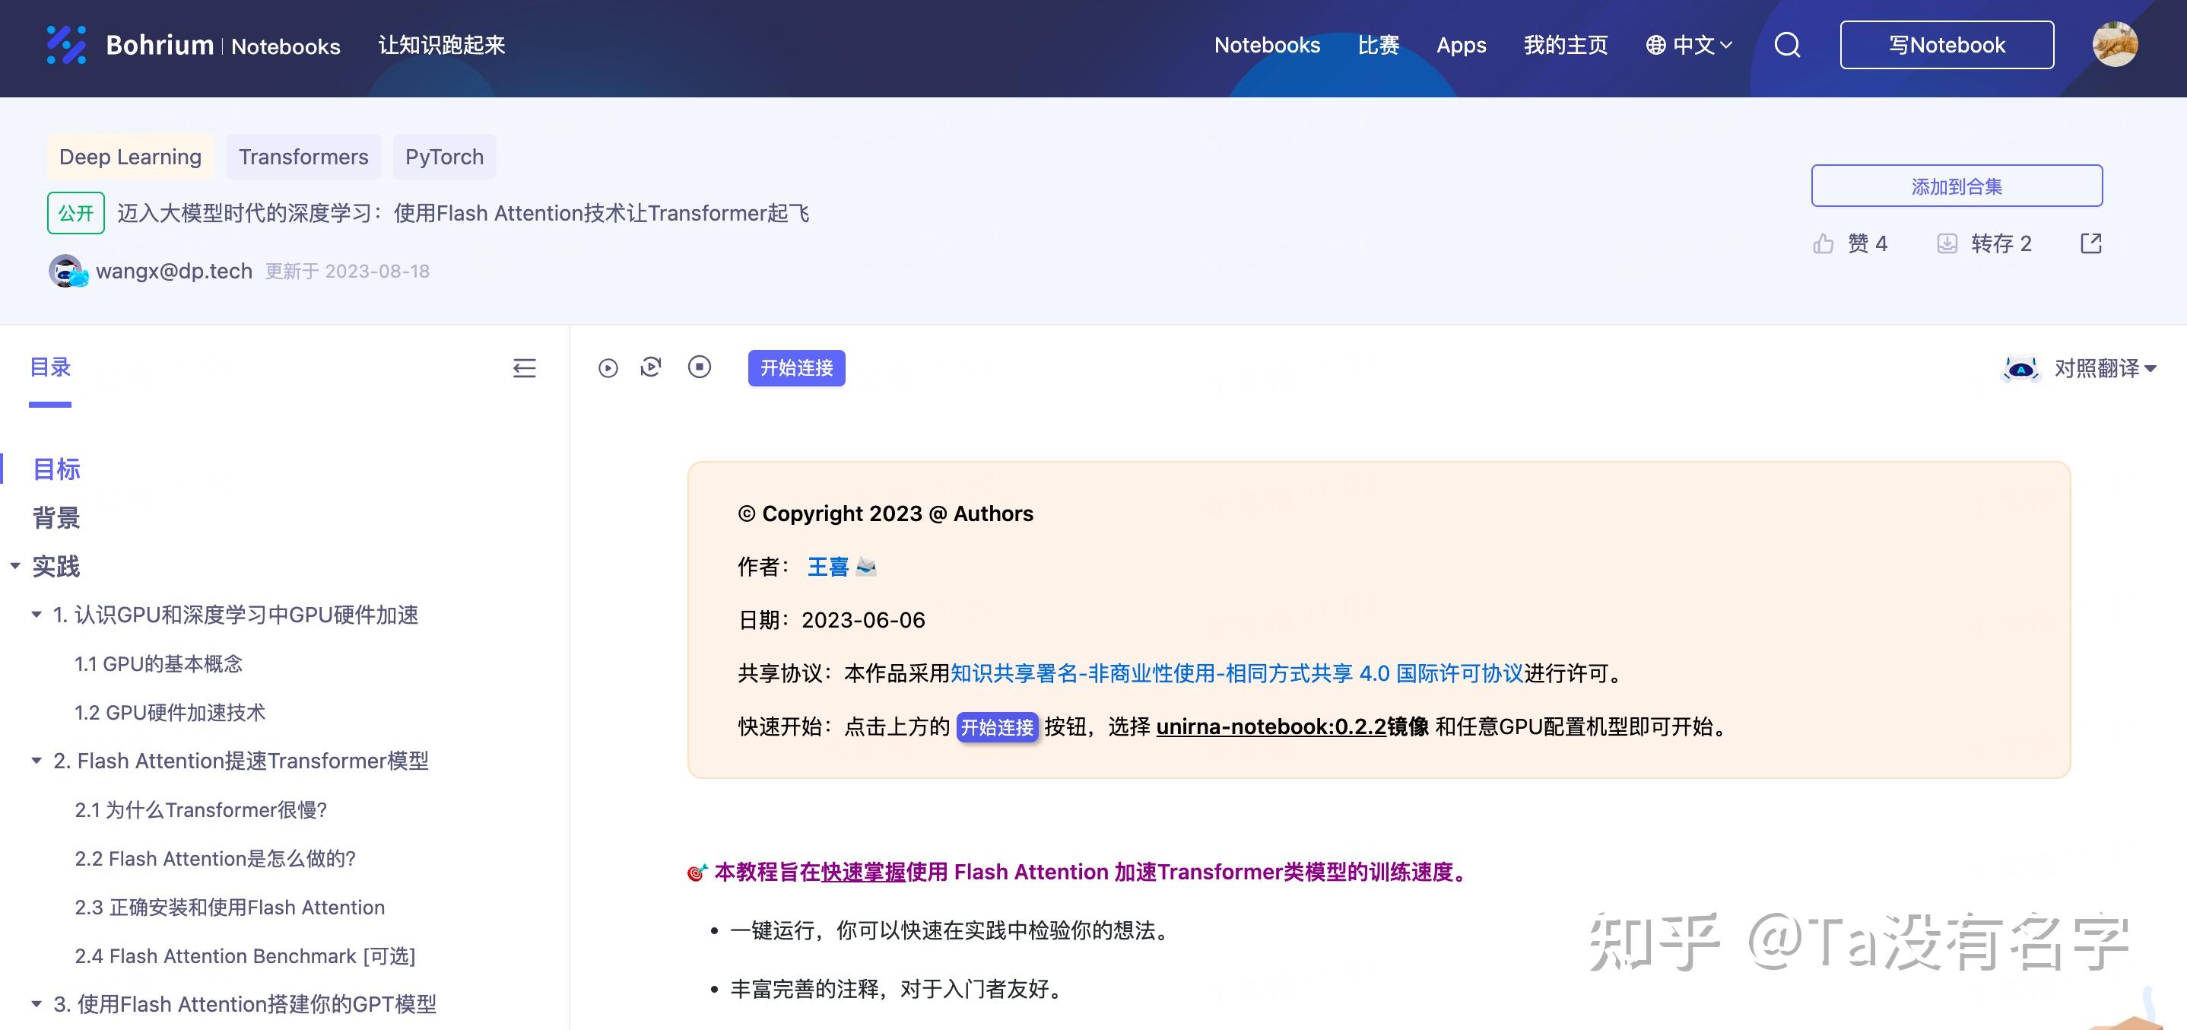Select 2.1 为什么Transformer很慢 outline item
Image resolution: width=2187 pixels, height=1030 pixels.
point(202,810)
